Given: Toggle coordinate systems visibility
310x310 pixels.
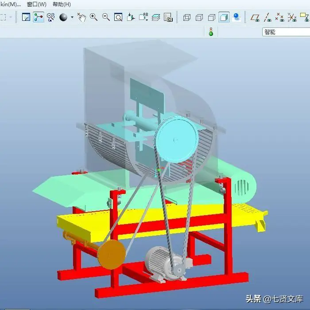Looking at the screenshot, I should [292, 17].
